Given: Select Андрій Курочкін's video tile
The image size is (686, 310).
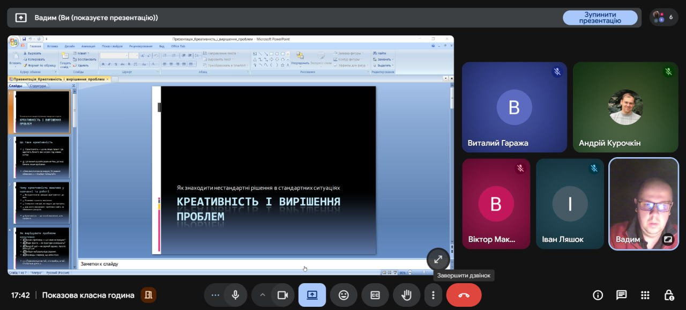Looking at the screenshot, I should point(625,107).
